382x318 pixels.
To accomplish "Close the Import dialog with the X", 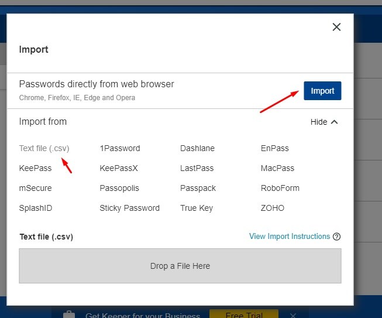I will tap(336, 27).
